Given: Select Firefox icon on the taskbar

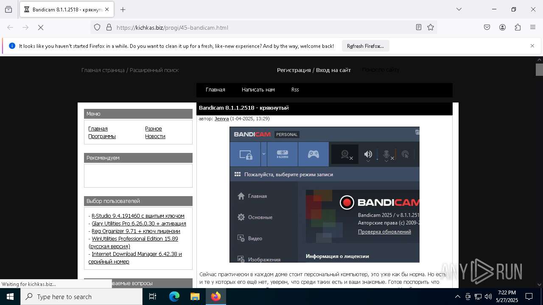Looking at the screenshot, I should tap(216, 297).
